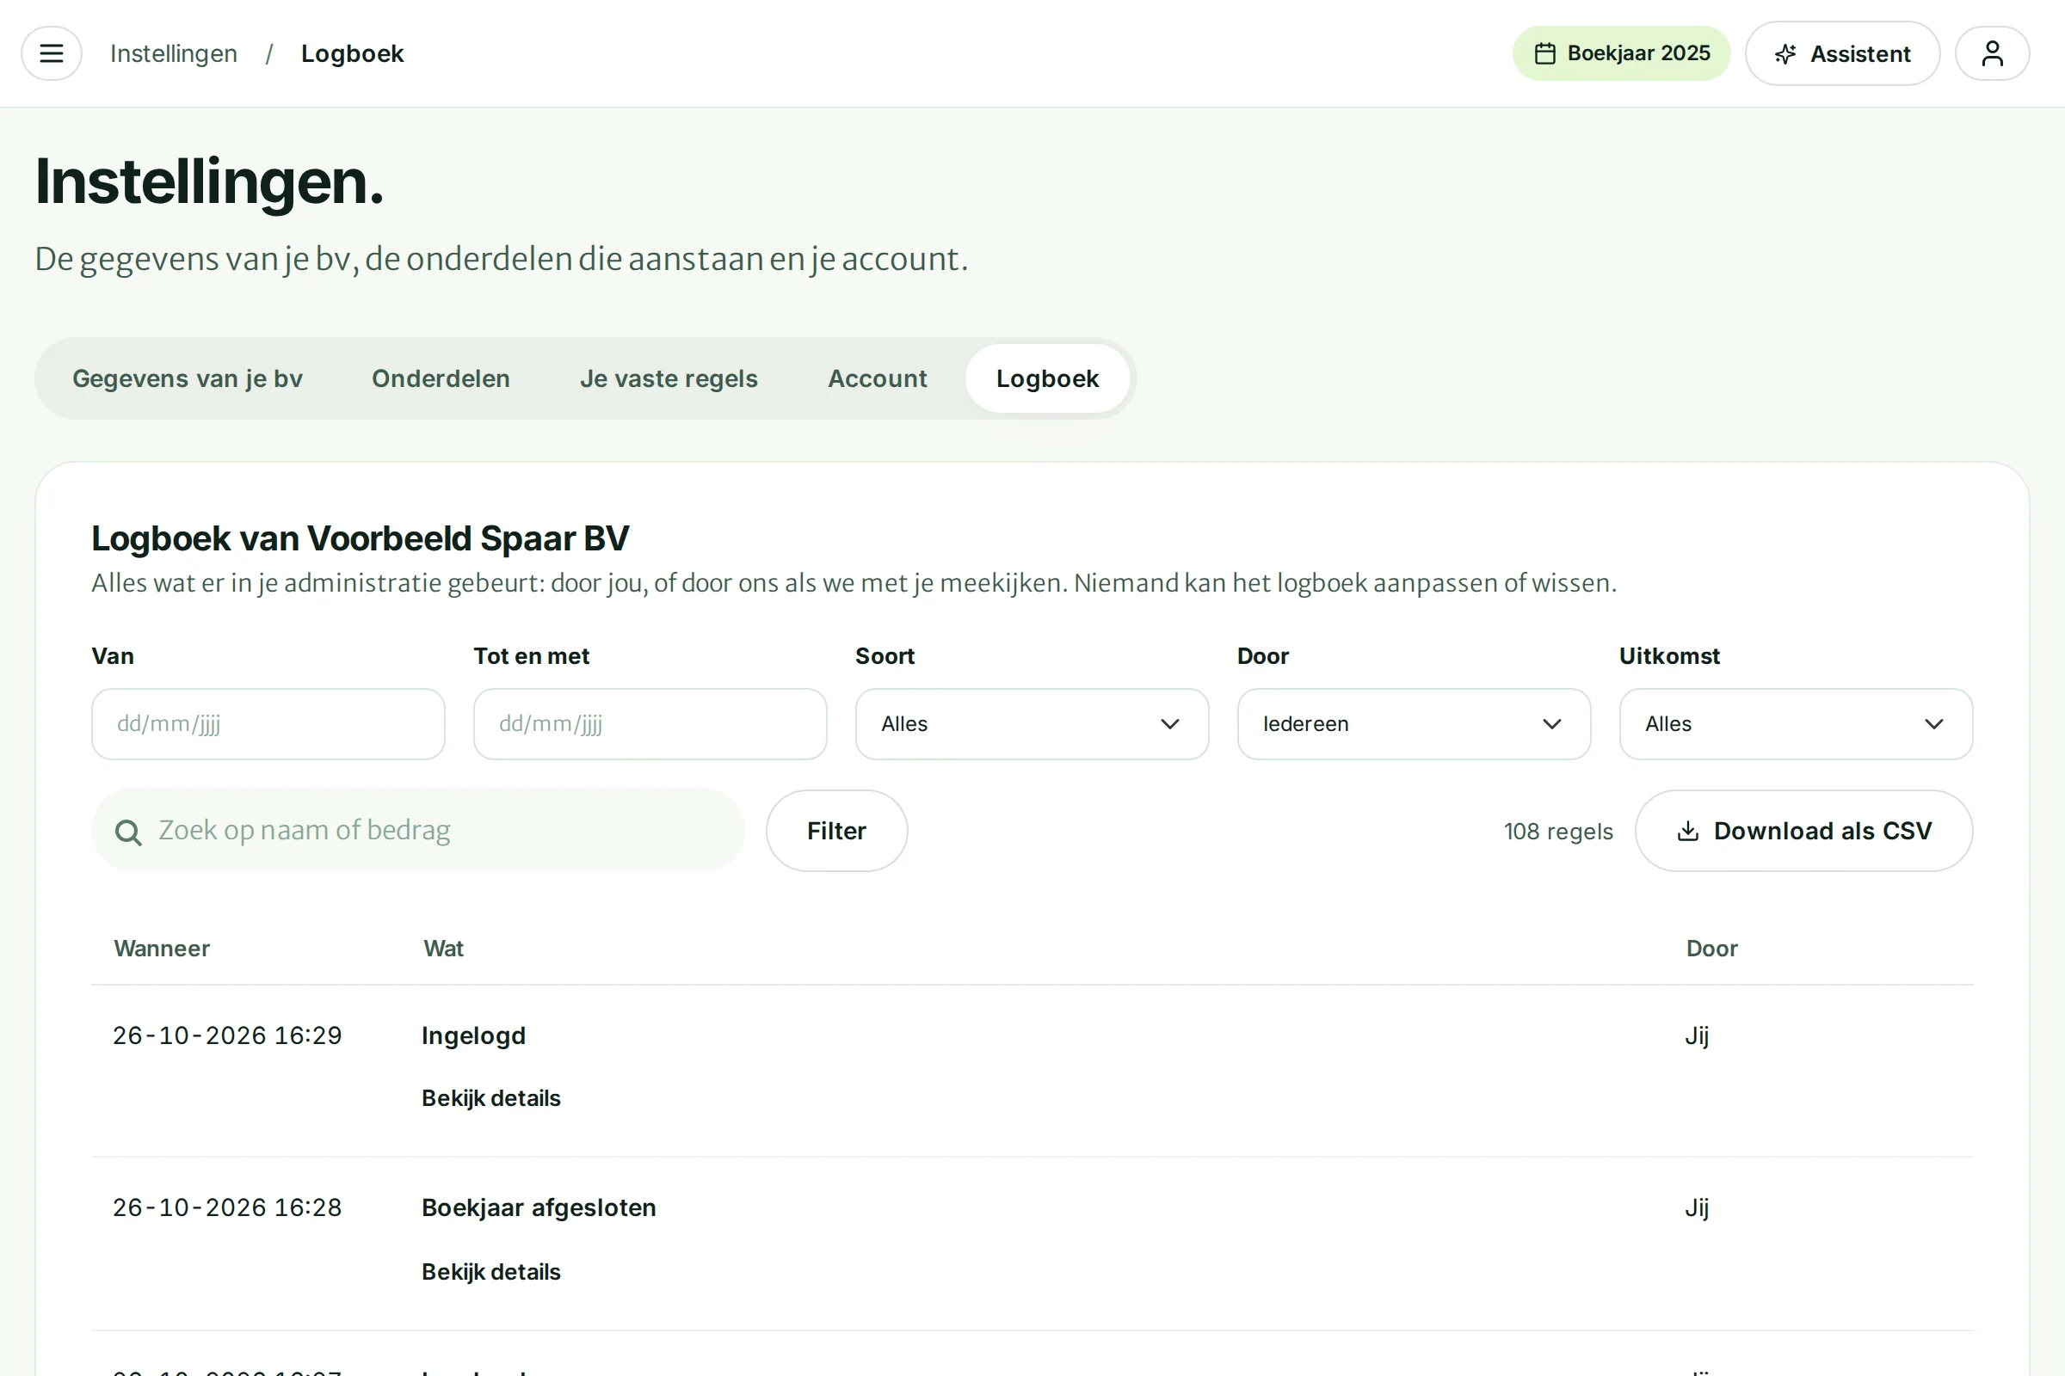View details of Boekjaar afgesloten entry
Viewport: 2065px width, 1376px height.
[490, 1272]
